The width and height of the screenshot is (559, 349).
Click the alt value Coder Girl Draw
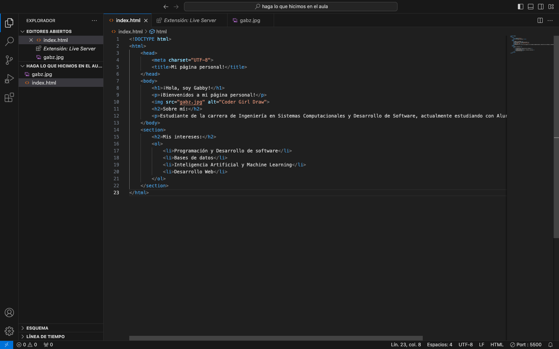pos(243,102)
